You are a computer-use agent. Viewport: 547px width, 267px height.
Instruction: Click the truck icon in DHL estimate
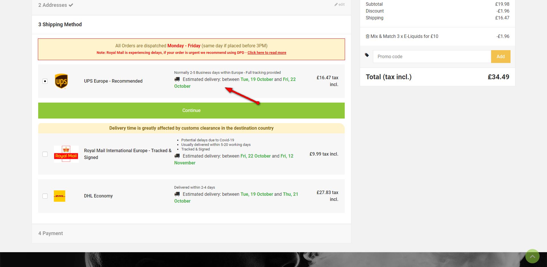pyautogui.click(x=177, y=194)
